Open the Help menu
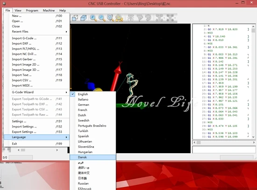257x190 pixels. click(x=63, y=10)
